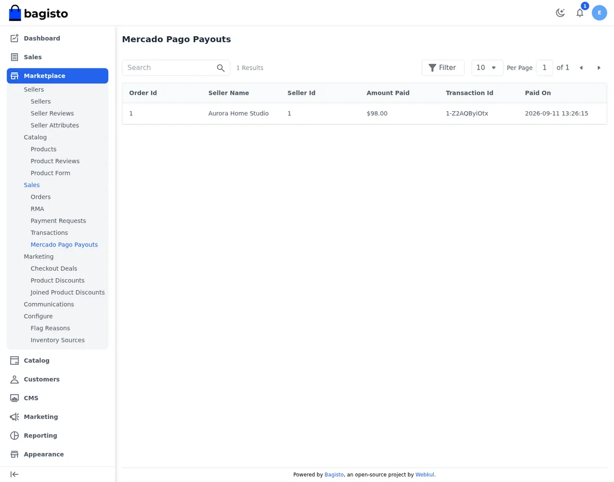Viewport: 614px width, 482px height.
Task: Go to next page arrow
Action: coord(599,68)
